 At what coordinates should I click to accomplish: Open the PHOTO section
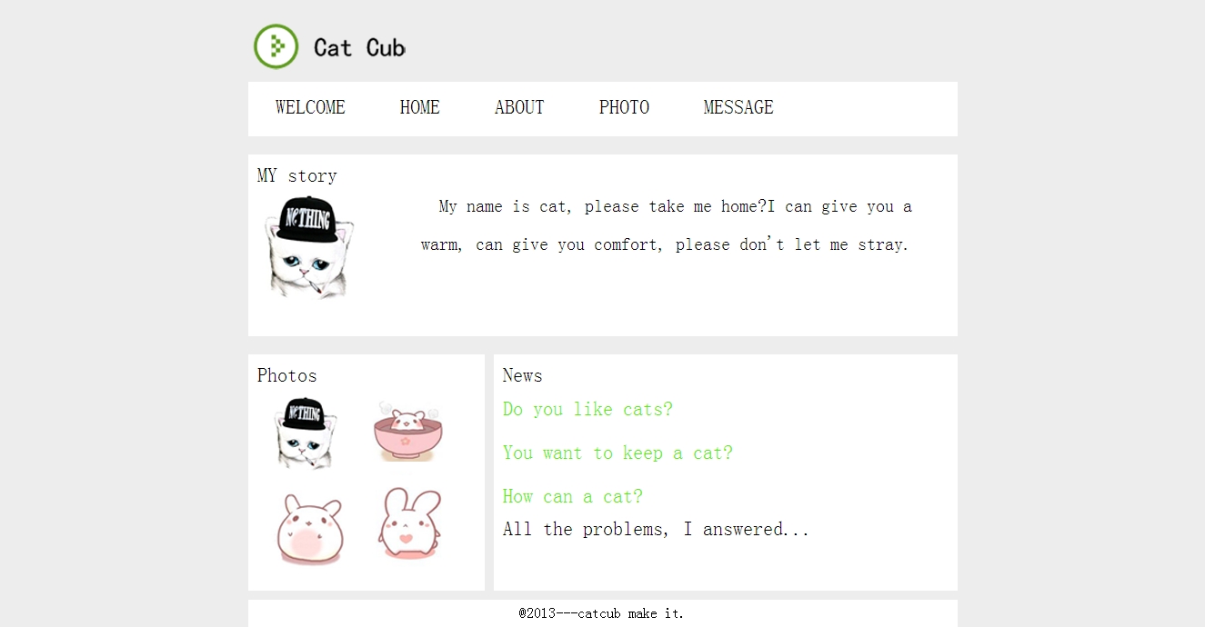pyautogui.click(x=624, y=107)
